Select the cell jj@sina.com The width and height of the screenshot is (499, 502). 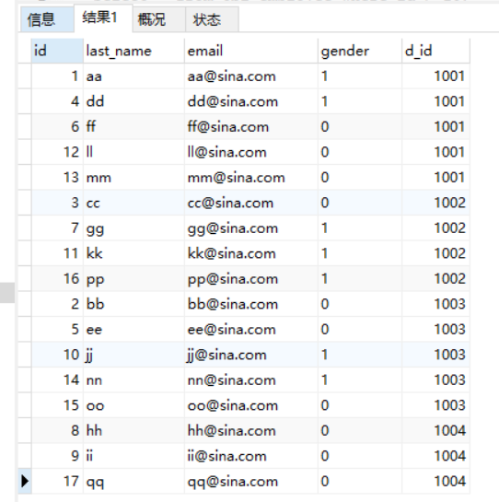pyautogui.click(x=251, y=355)
